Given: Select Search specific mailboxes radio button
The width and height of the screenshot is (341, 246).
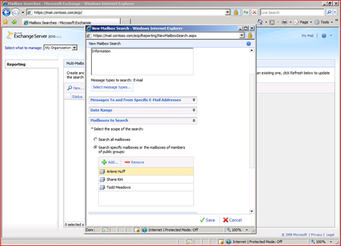Looking at the screenshot, I should (x=95, y=147).
